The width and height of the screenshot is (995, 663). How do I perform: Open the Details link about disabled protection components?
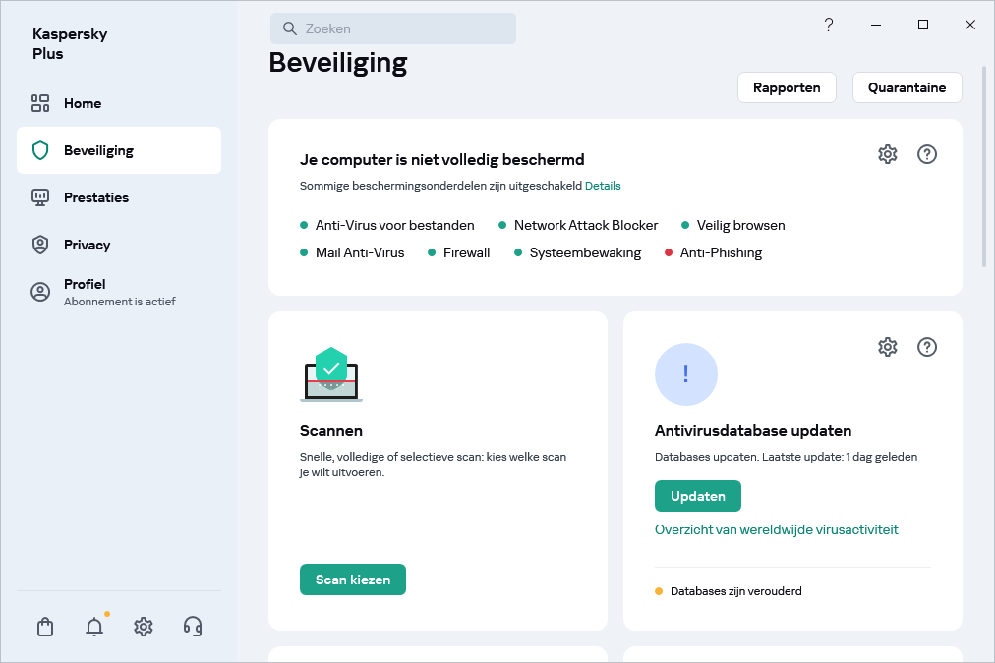tap(603, 185)
